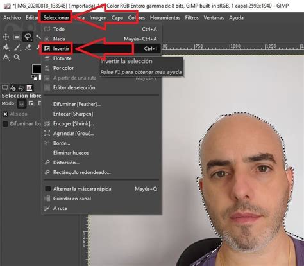Open the Imagen menu
This screenshot has height=266, width=304.
[x=98, y=18]
